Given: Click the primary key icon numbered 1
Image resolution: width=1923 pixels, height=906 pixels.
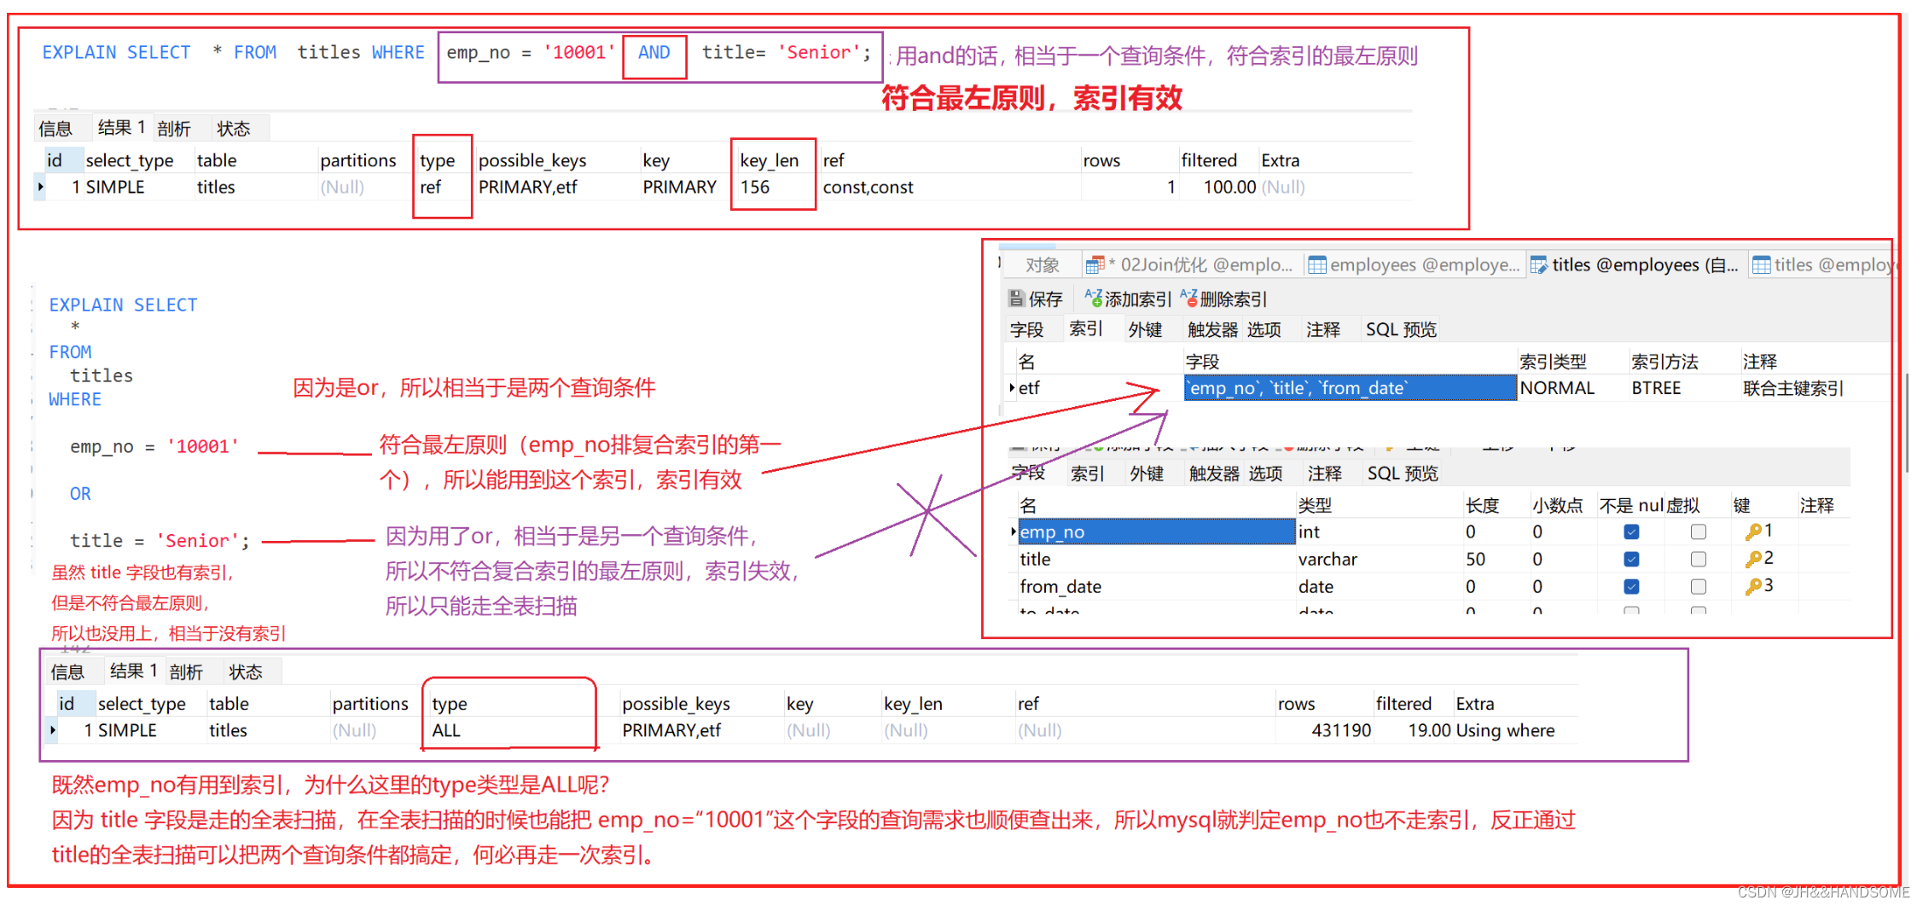Looking at the screenshot, I should pyautogui.click(x=1753, y=532).
